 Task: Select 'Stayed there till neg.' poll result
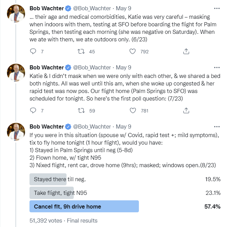click(125, 179)
